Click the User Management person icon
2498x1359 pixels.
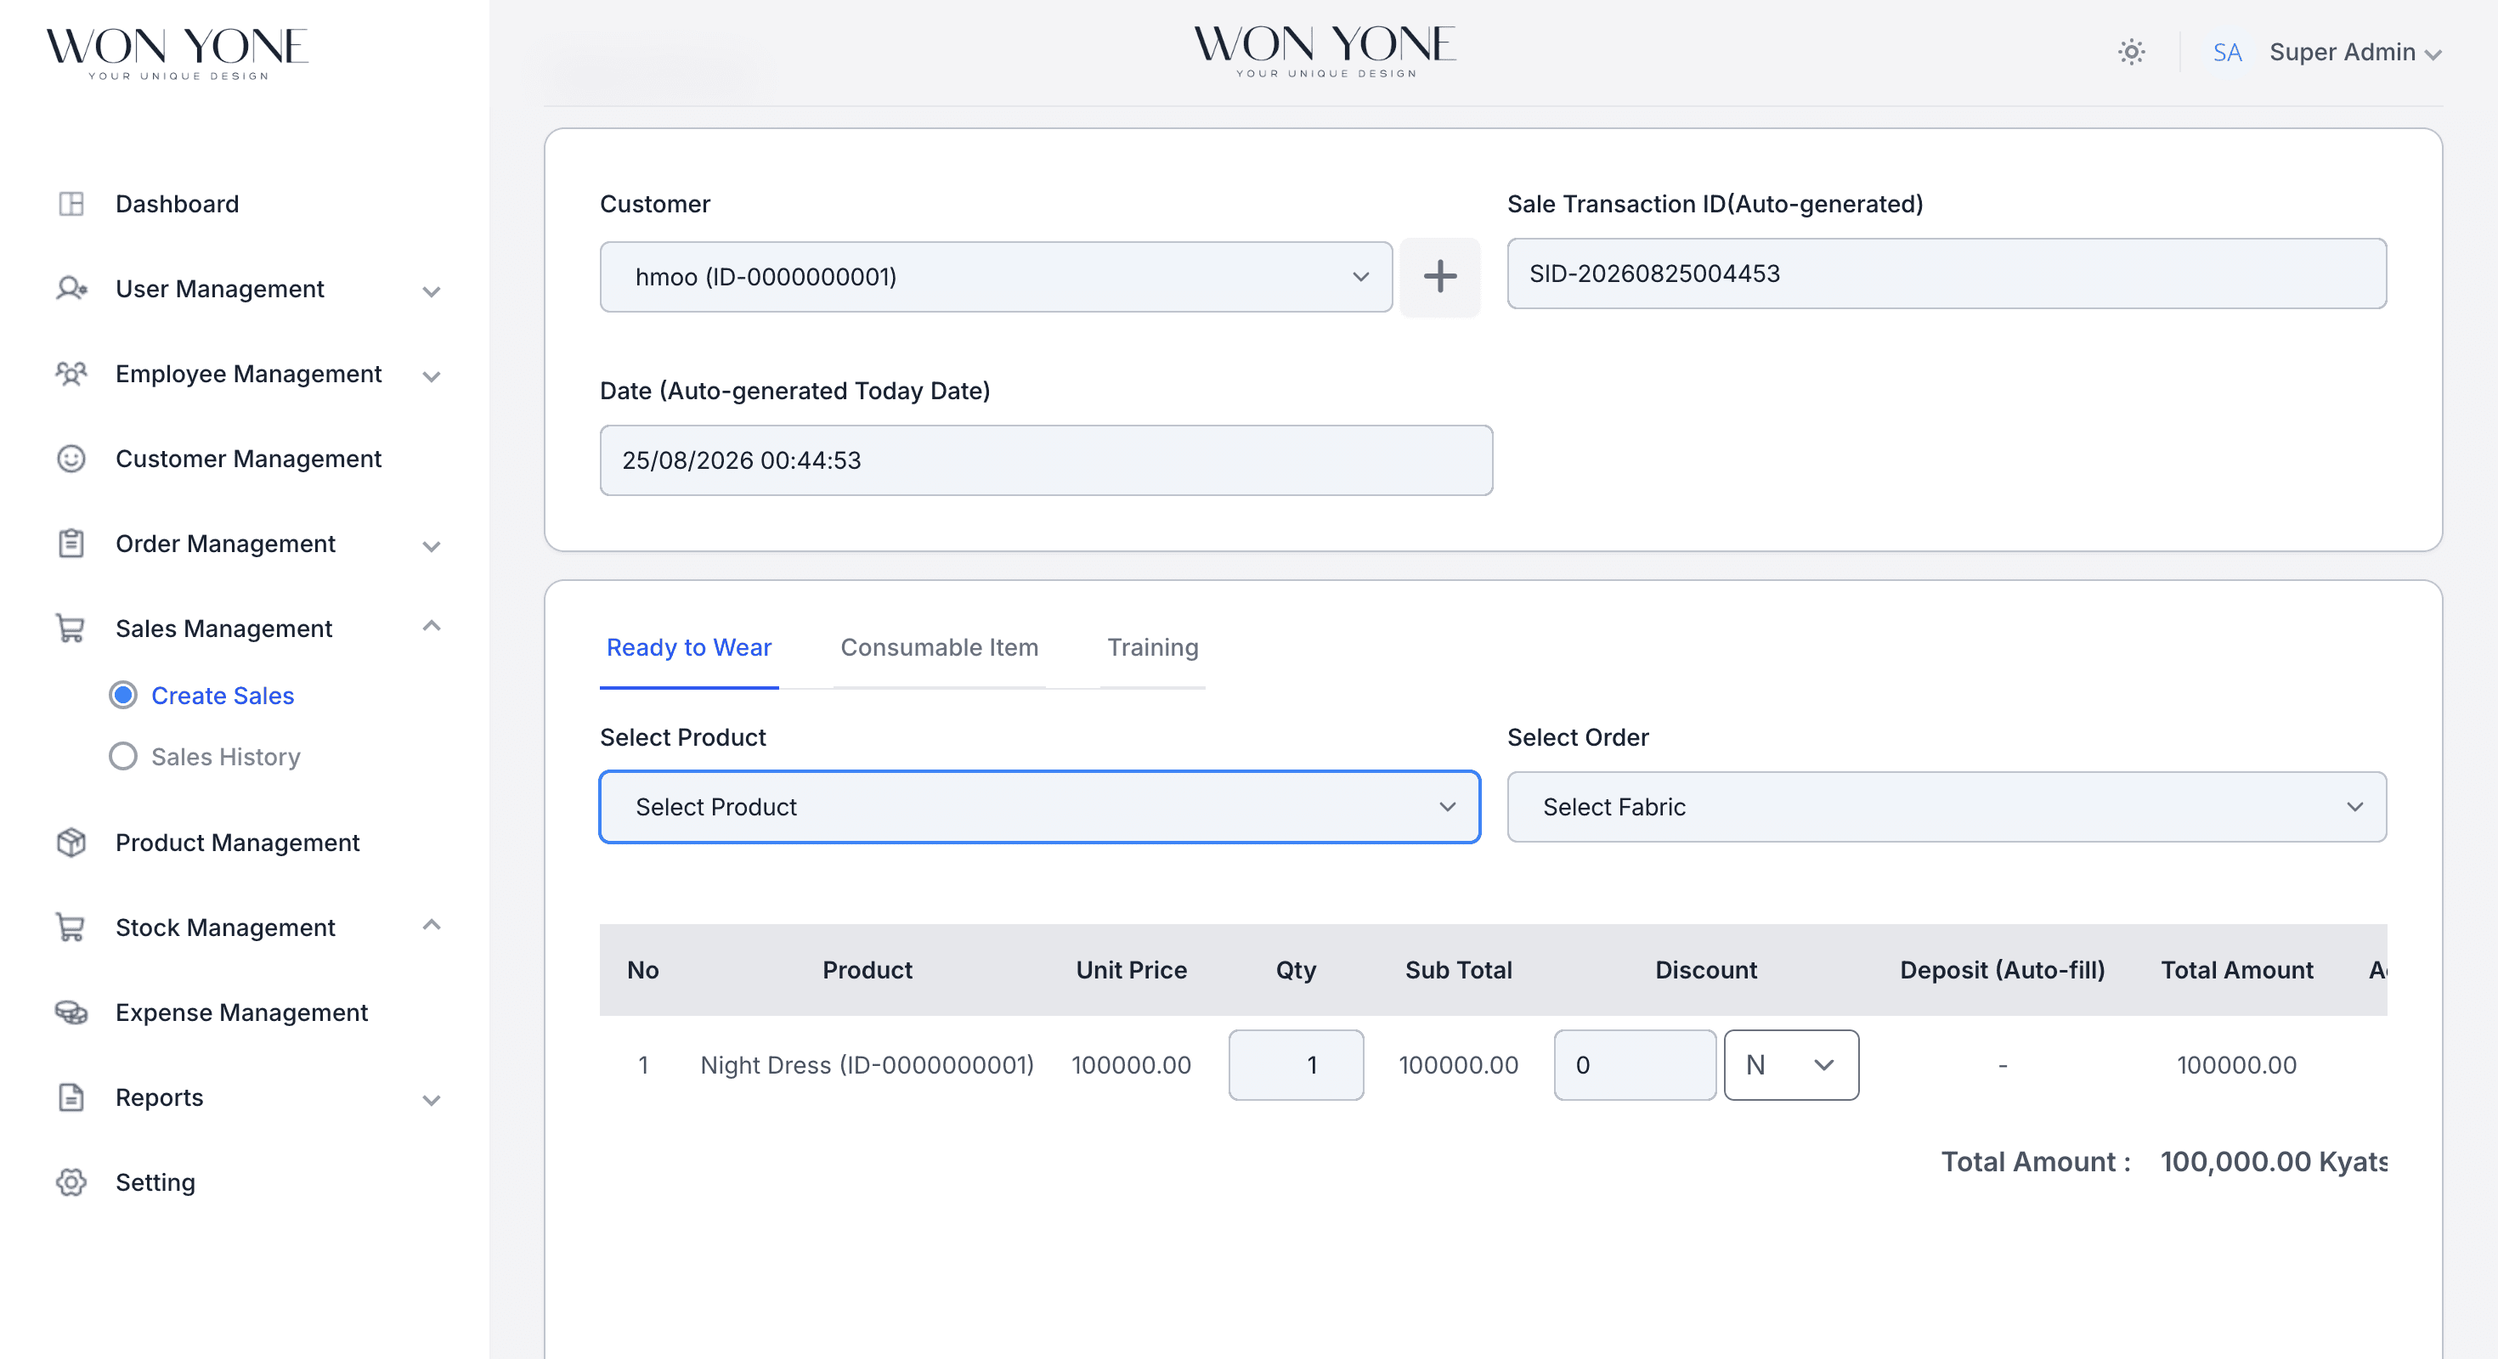[71, 289]
